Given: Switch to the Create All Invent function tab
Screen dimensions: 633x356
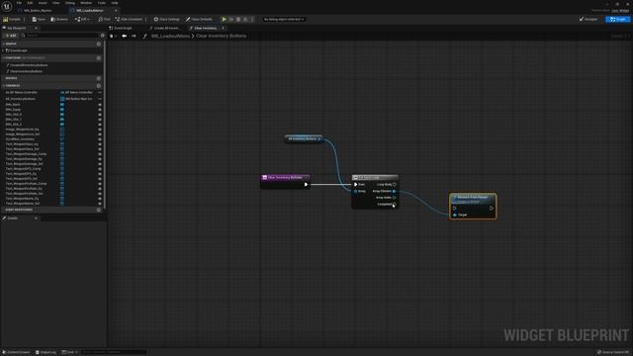Looking at the screenshot, I should click(164, 29).
